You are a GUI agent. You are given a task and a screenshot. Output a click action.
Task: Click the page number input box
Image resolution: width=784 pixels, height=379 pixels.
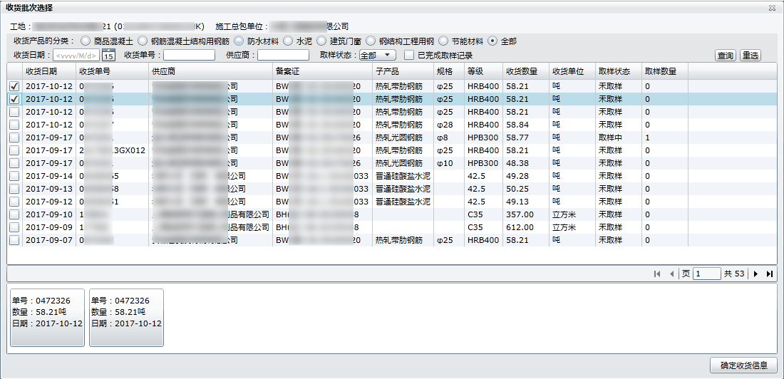(x=706, y=274)
